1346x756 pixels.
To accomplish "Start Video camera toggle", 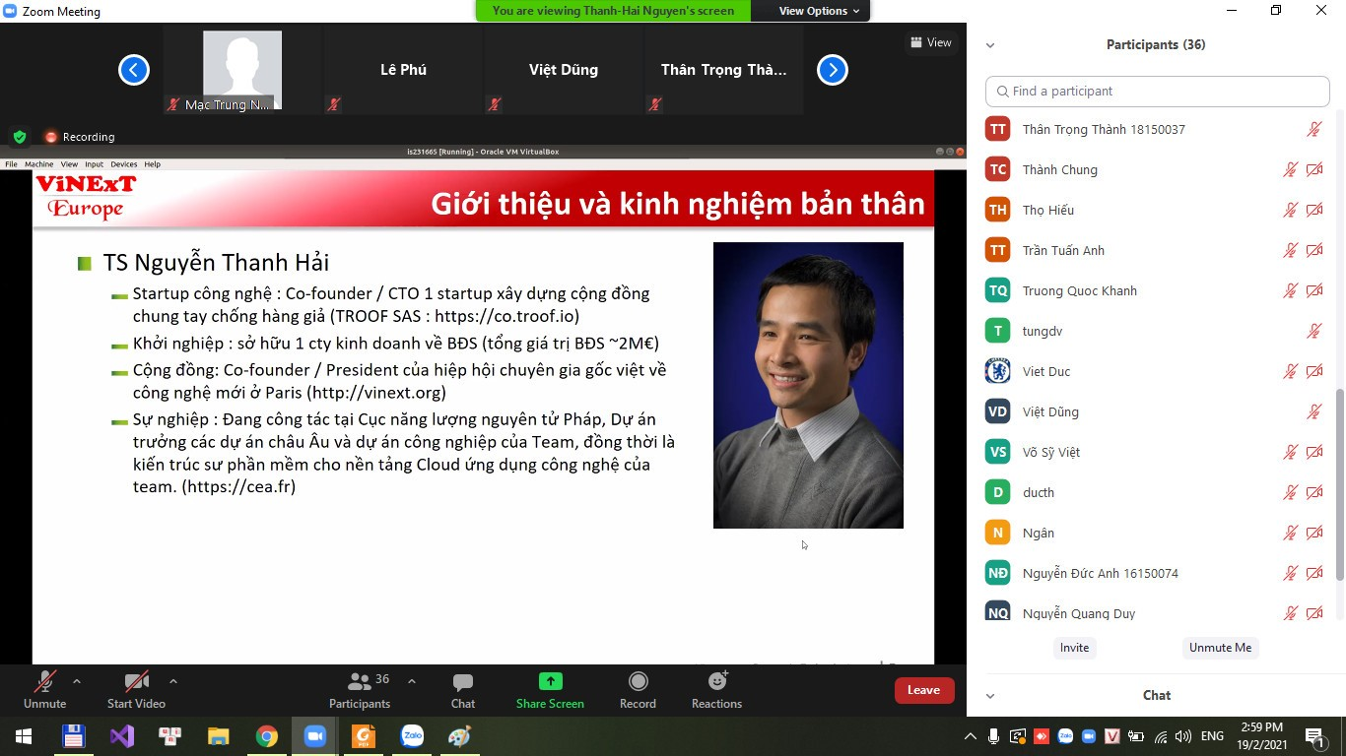I will [x=136, y=682].
